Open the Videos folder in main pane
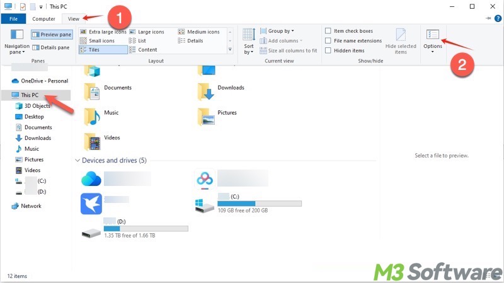Image resolution: width=504 pixels, height=283 pixels. click(x=93, y=139)
